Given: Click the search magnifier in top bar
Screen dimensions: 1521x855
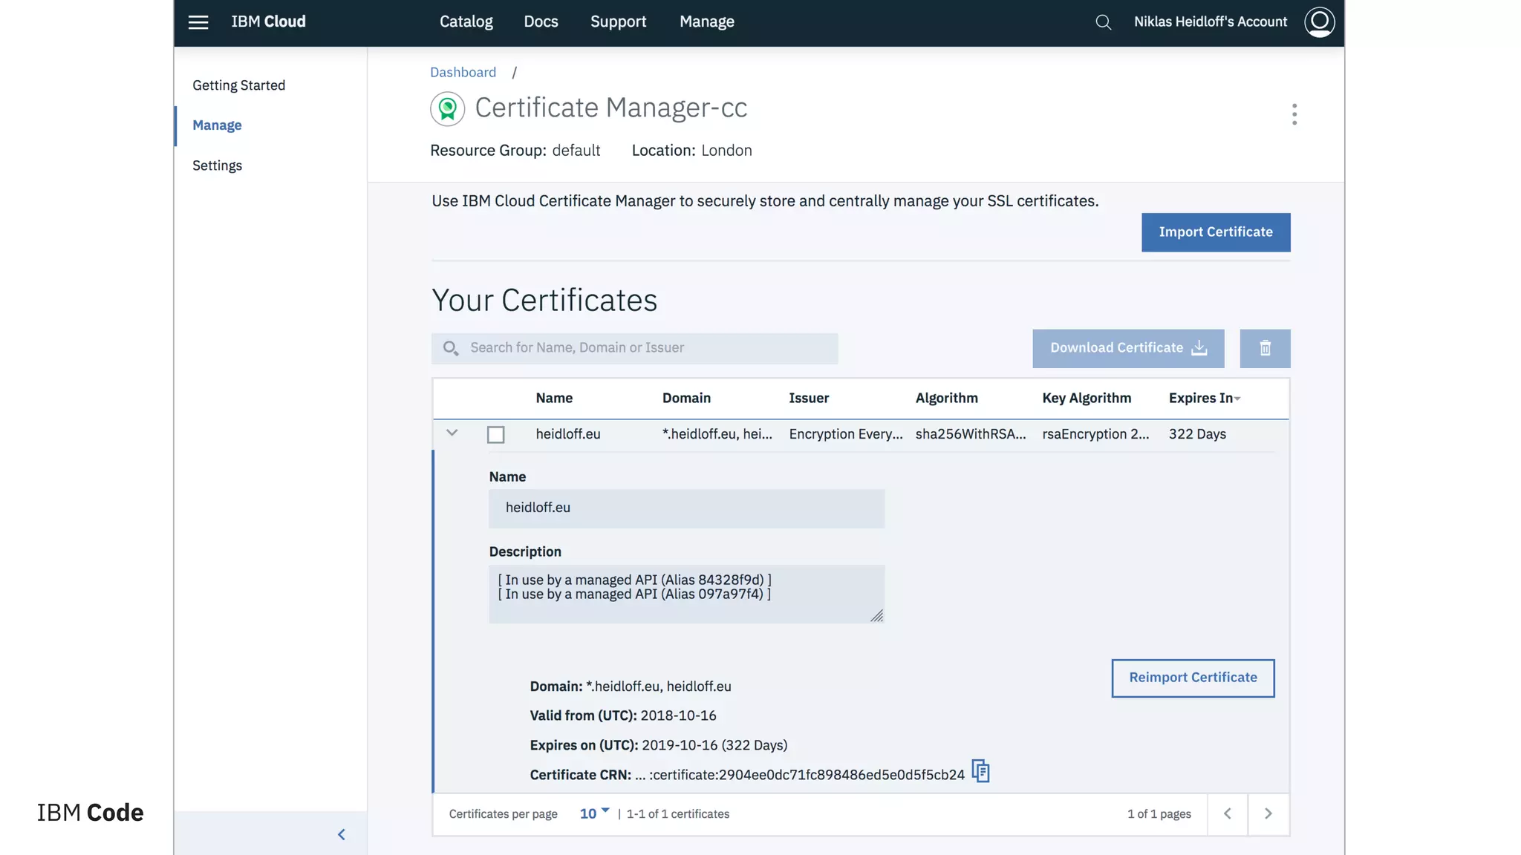Looking at the screenshot, I should [1104, 22].
